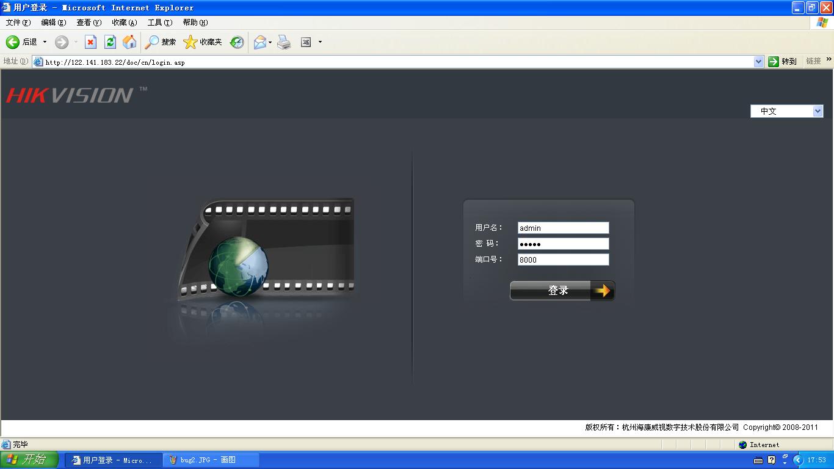Viewport: 834px width, 469px height.
Task: Click the mail icon dropdown arrow
Action: click(x=270, y=42)
